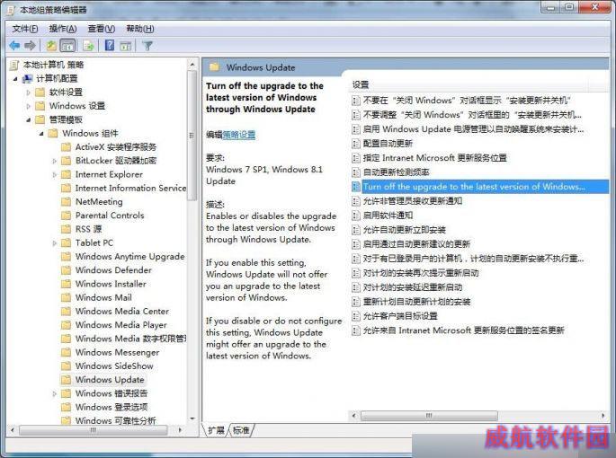The image size is (616, 458).
Task: Open the 帮助(H) menu
Action: point(140,29)
